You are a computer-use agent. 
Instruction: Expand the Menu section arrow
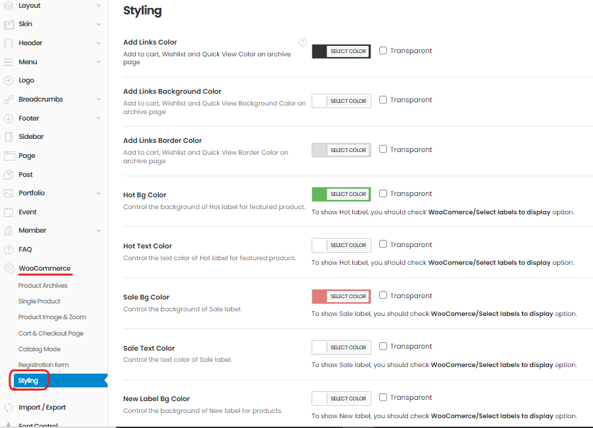[x=98, y=62]
